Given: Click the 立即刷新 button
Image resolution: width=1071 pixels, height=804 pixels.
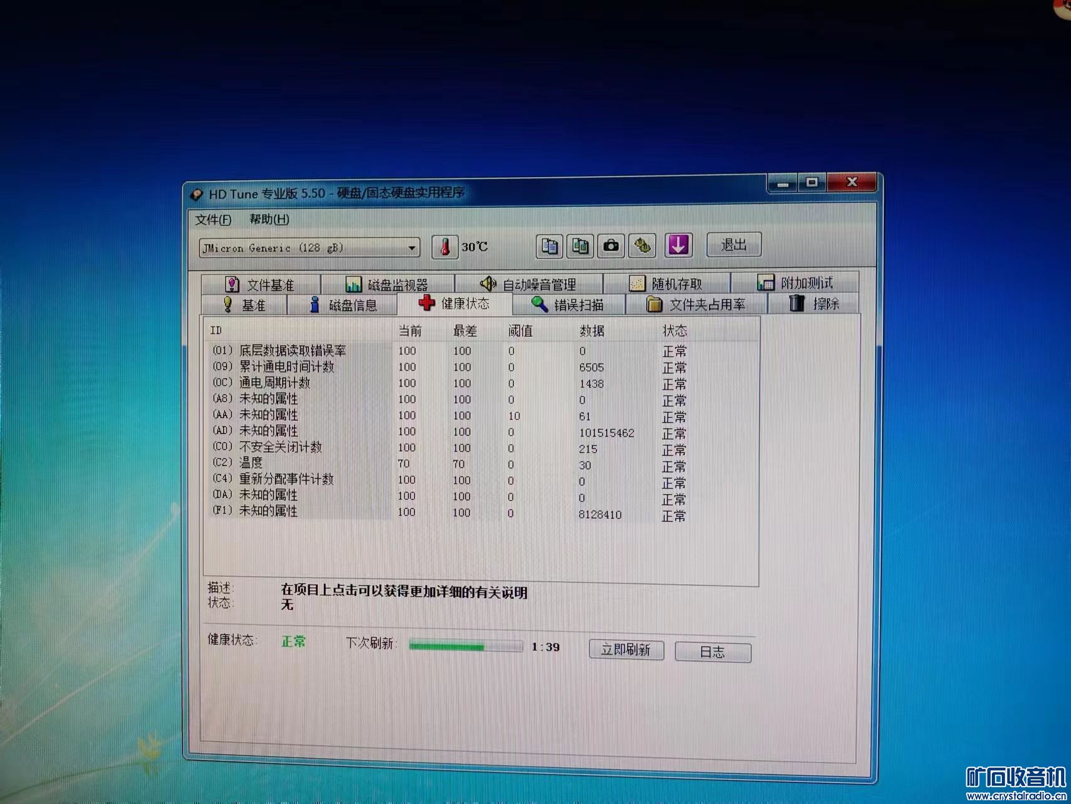Looking at the screenshot, I should [x=626, y=649].
